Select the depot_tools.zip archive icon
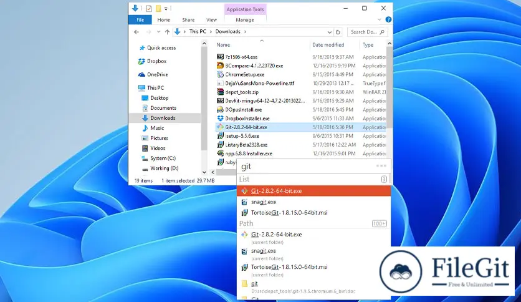Screen dimensions: 521x302 [x=220, y=92]
